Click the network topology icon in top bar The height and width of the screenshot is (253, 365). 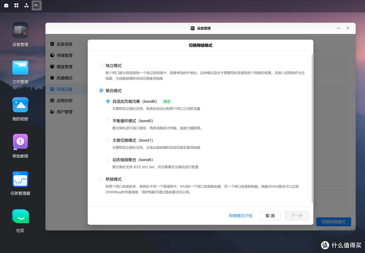click(x=27, y=5)
